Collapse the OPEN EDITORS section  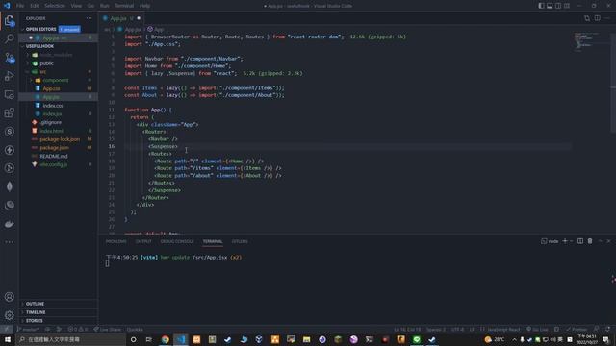[x=40, y=29]
